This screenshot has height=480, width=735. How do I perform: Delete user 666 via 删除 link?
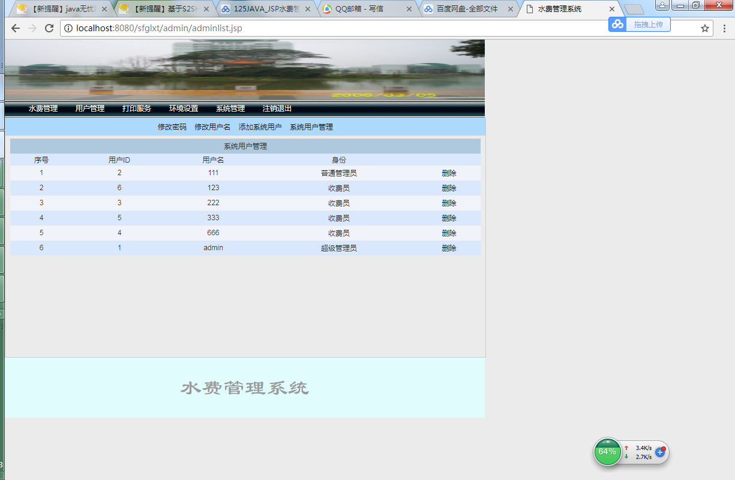tap(449, 233)
